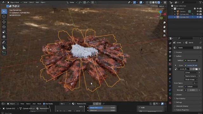Open the Texture properties tab

coord(170,103)
